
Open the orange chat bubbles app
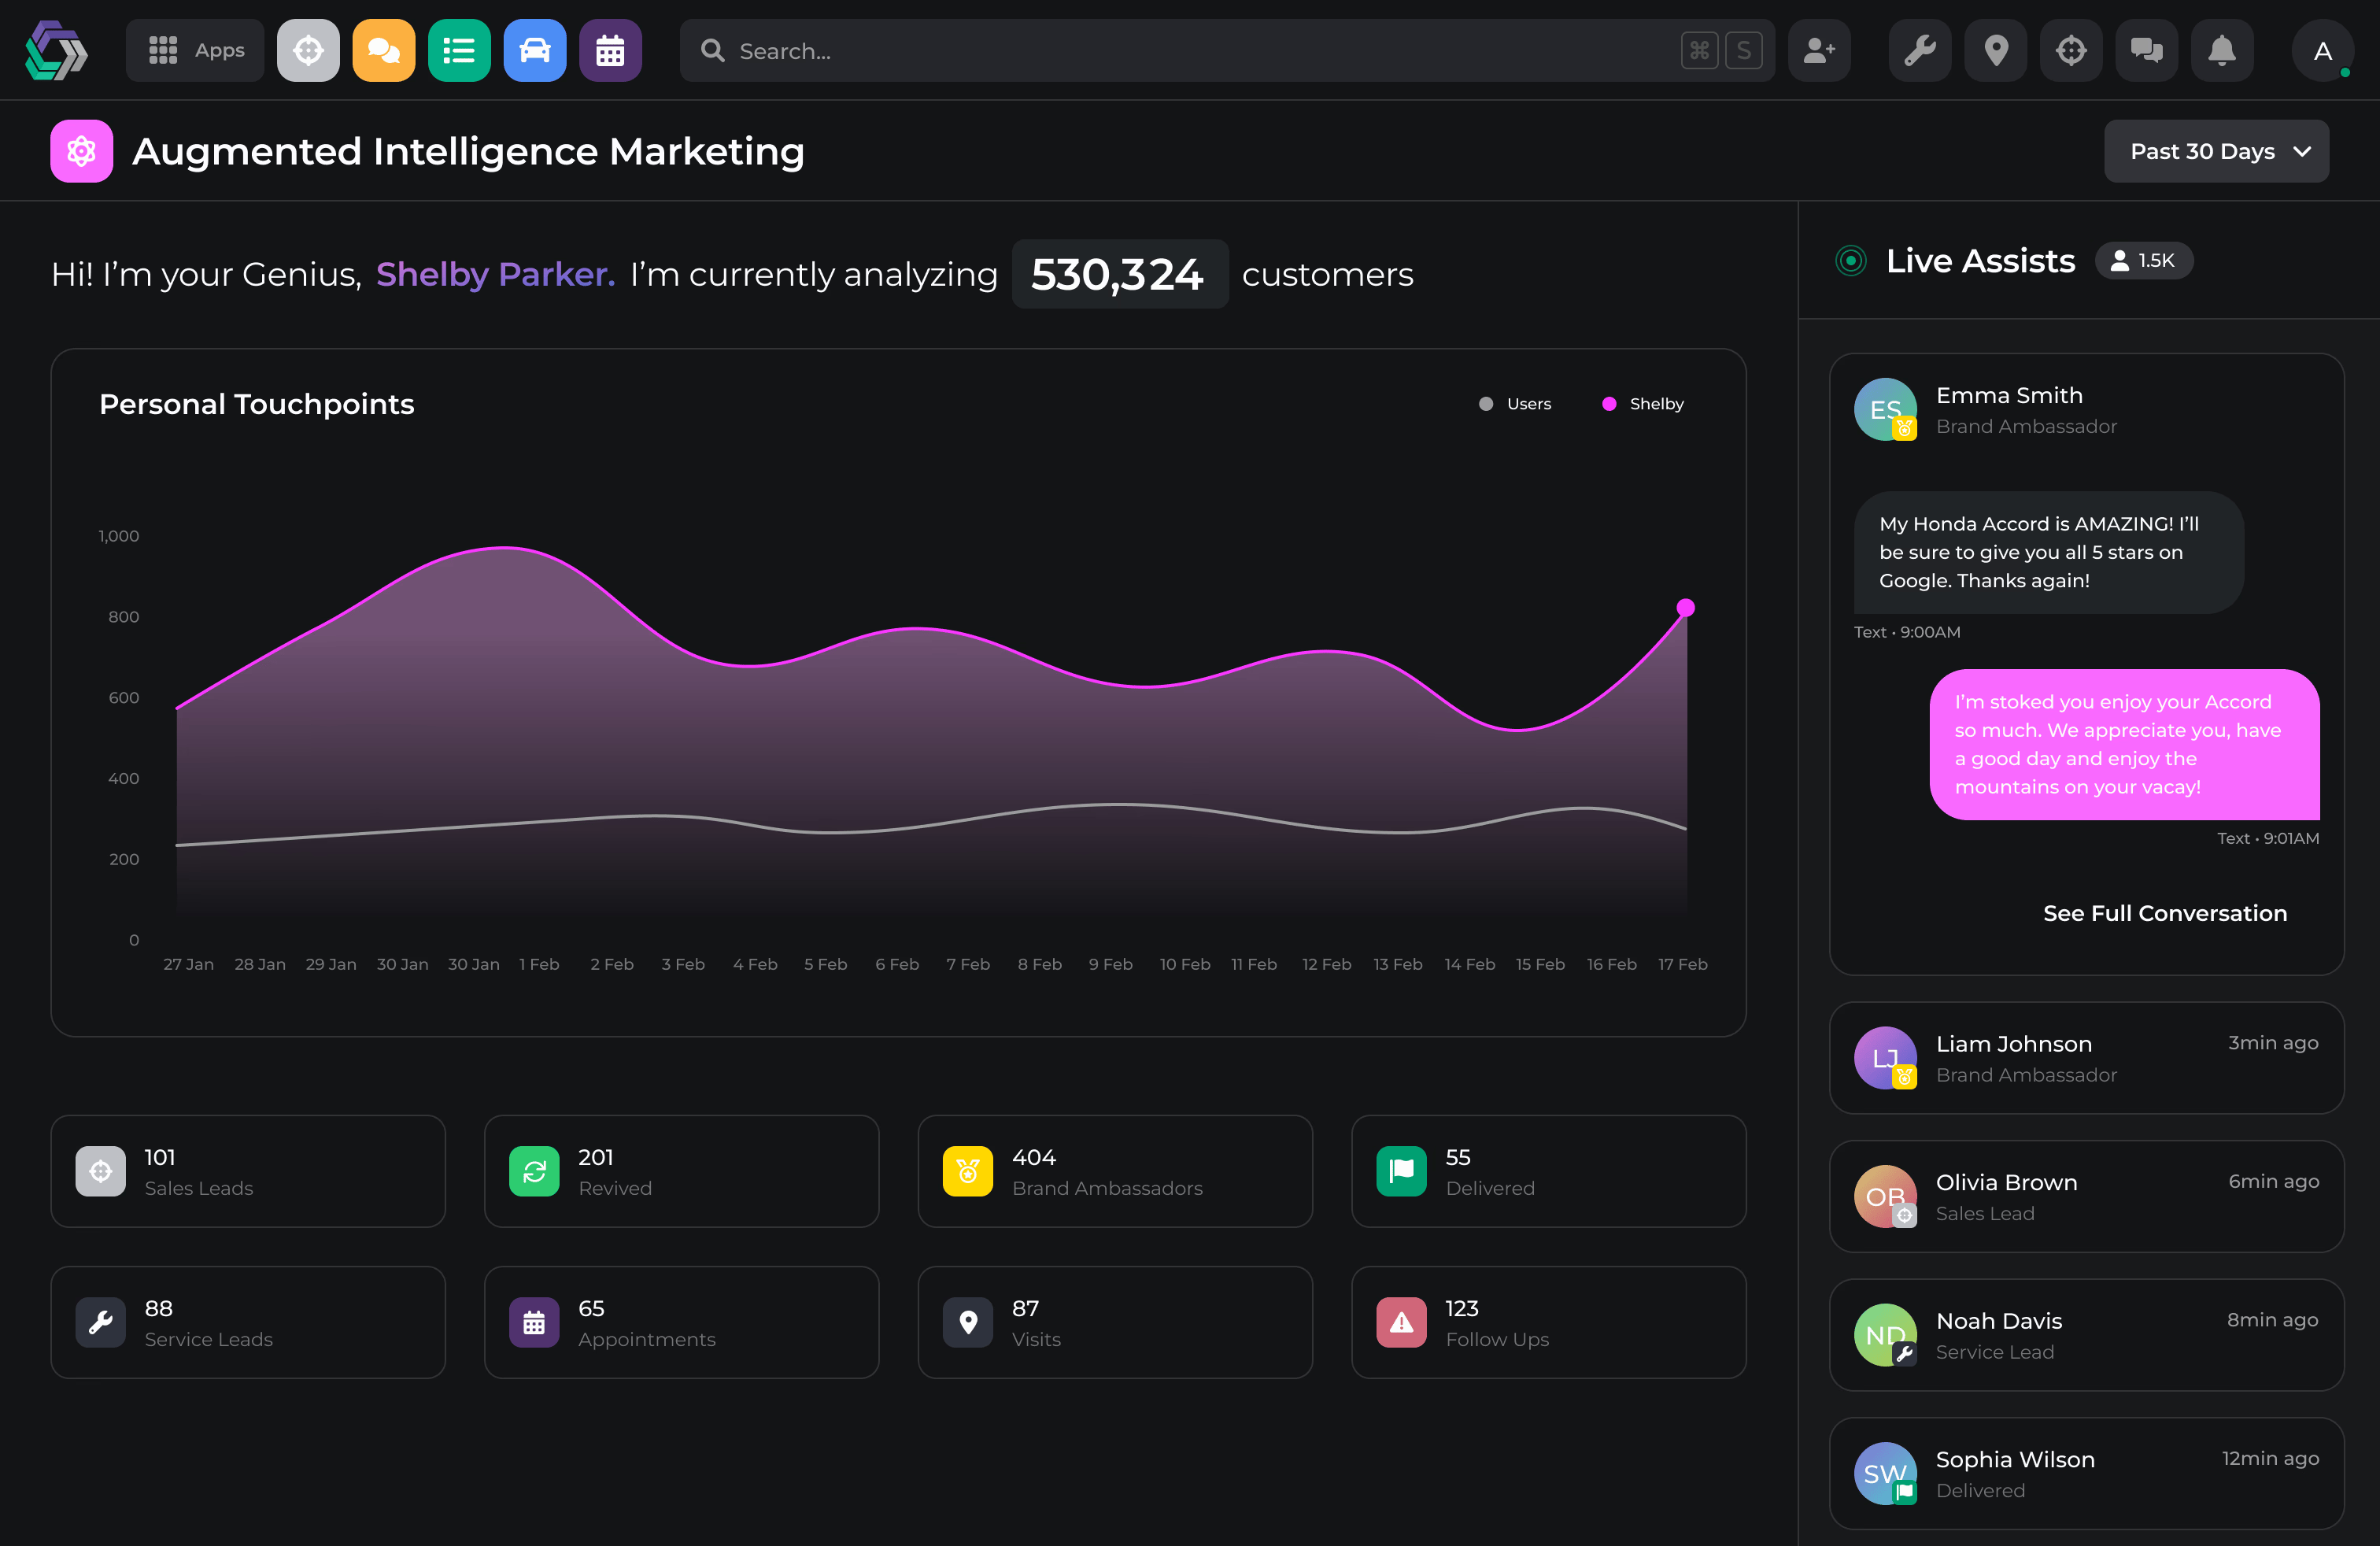[x=384, y=50]
